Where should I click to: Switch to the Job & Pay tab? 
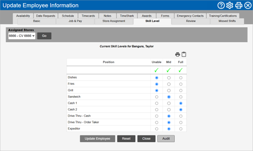pyautogui.click(x=75, y=21)
